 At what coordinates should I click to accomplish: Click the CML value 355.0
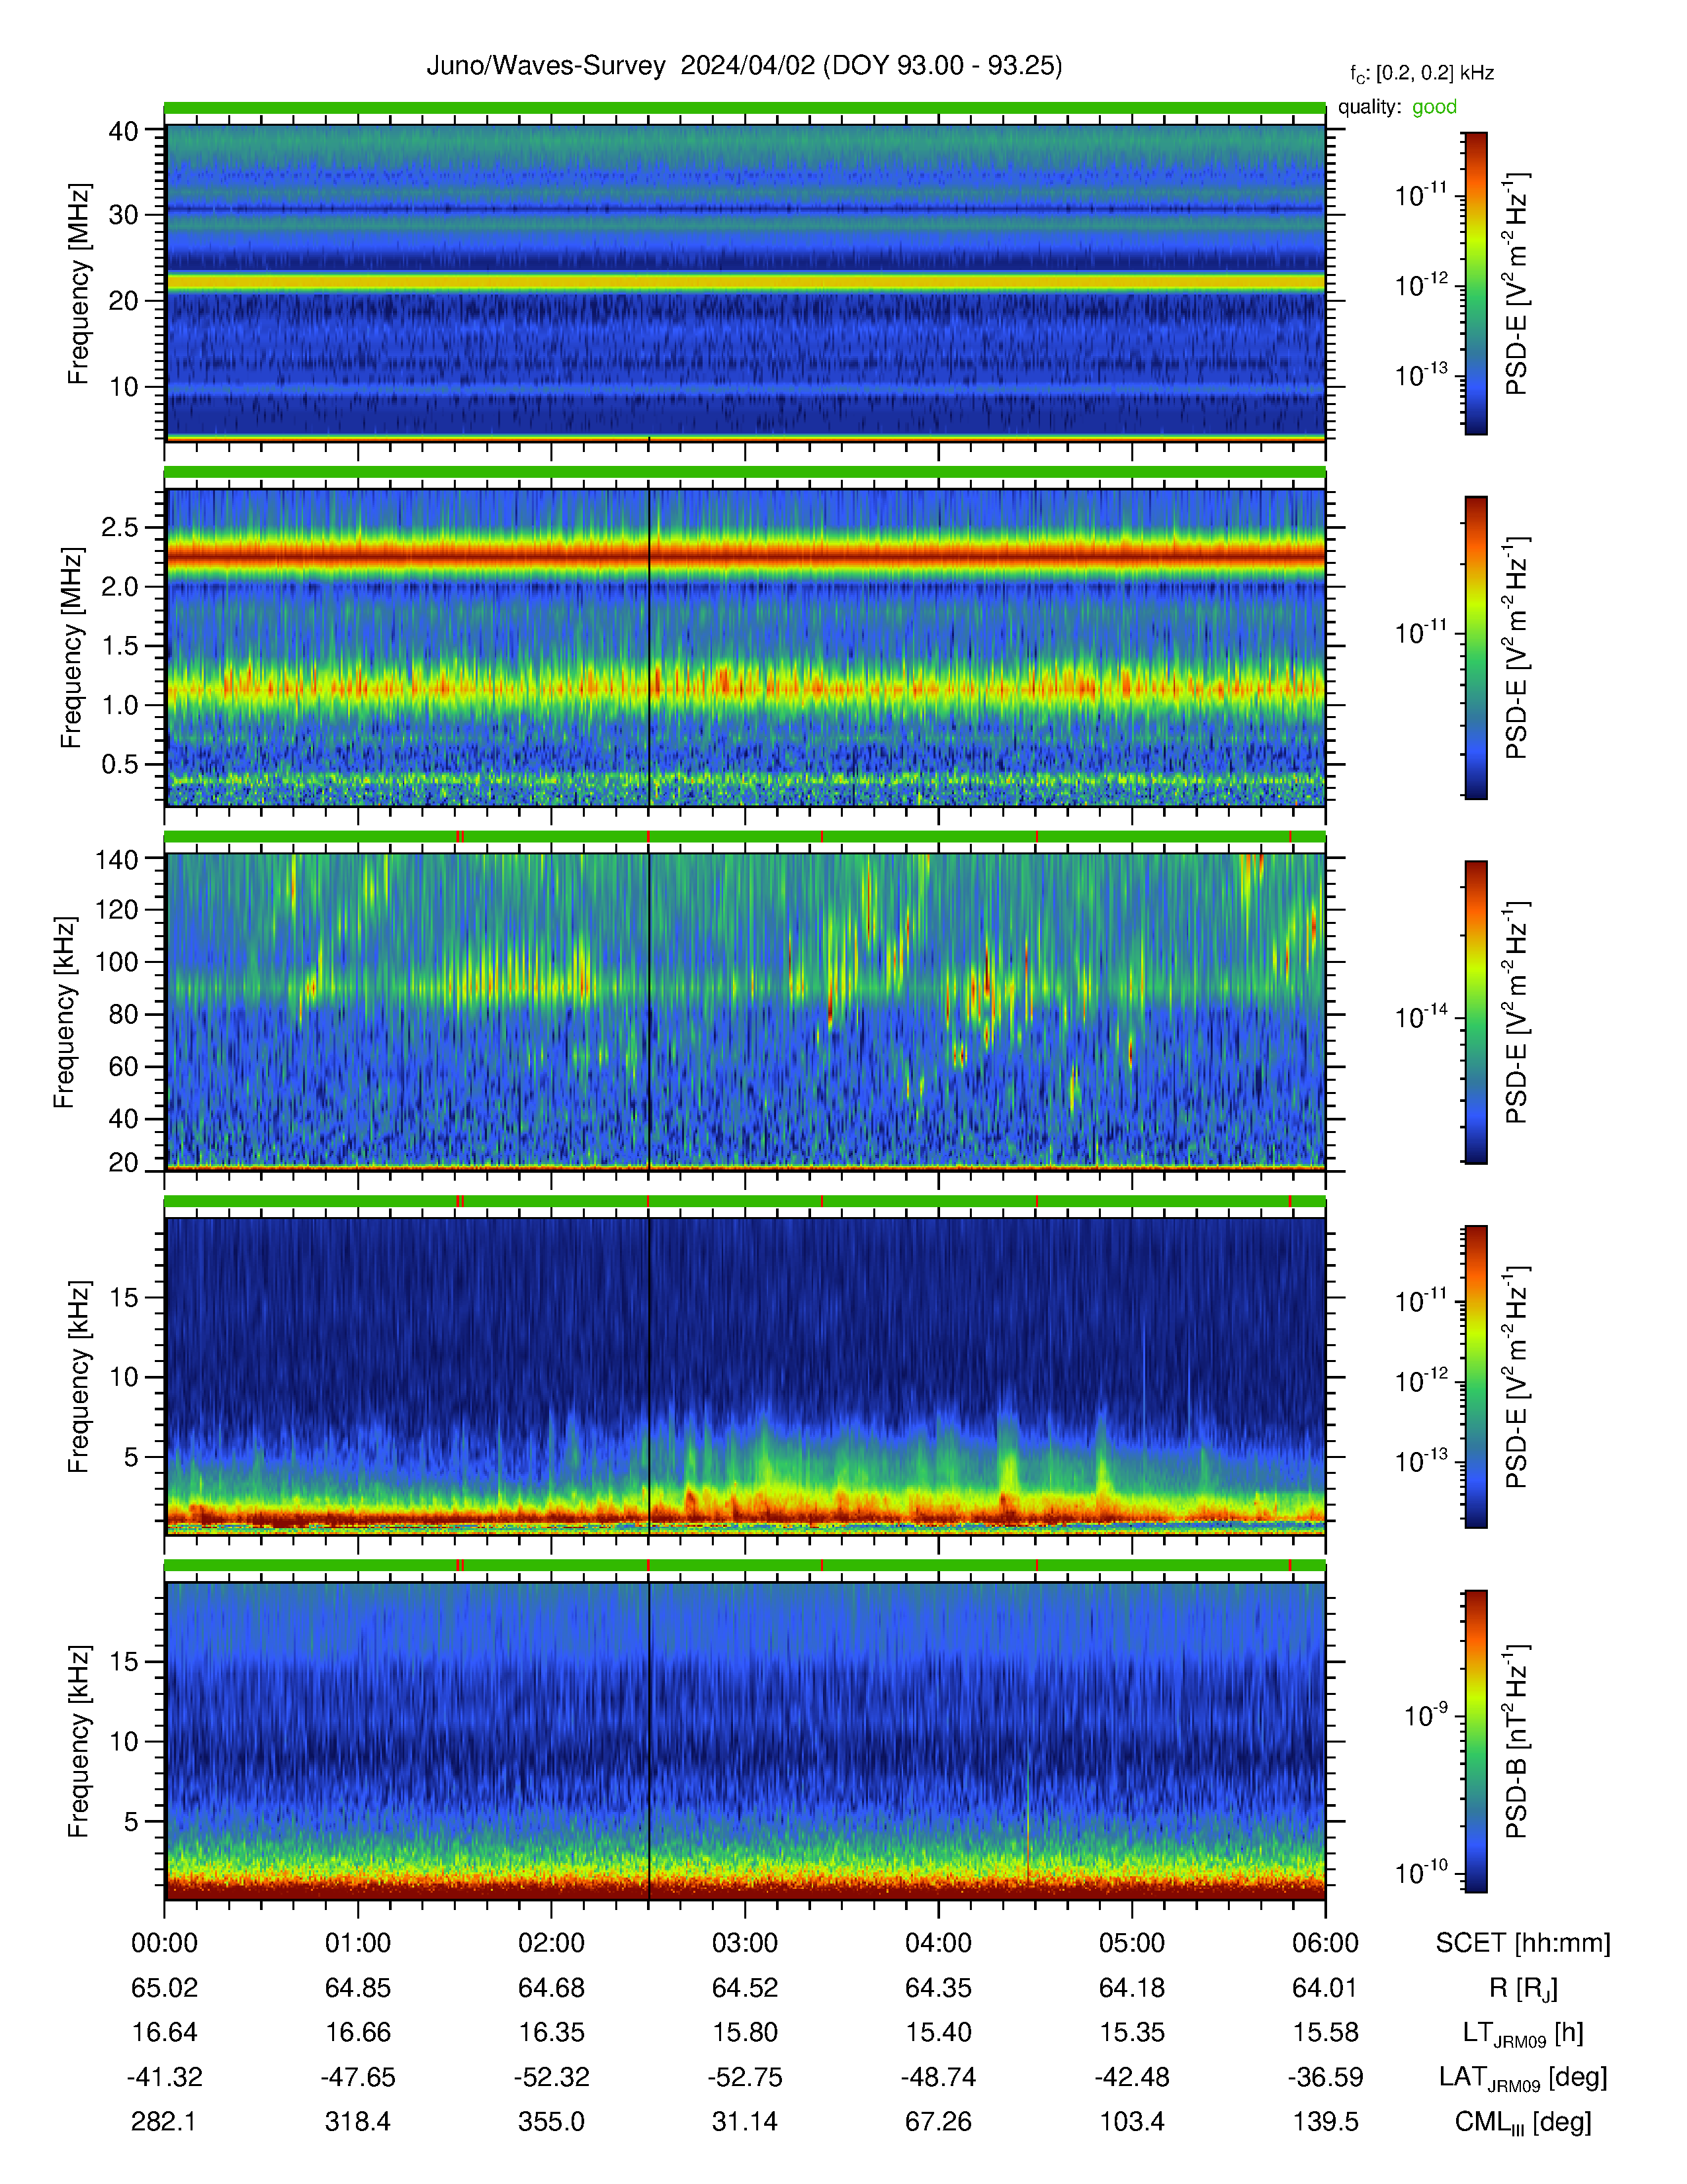point(550,2122)
